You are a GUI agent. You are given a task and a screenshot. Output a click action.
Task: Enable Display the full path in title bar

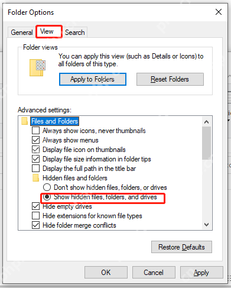click(x=35, y=169)
